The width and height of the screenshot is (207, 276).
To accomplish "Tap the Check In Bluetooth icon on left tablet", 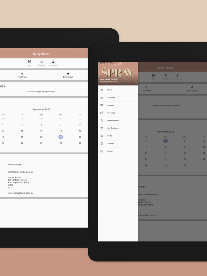I will tap(41, 61).
